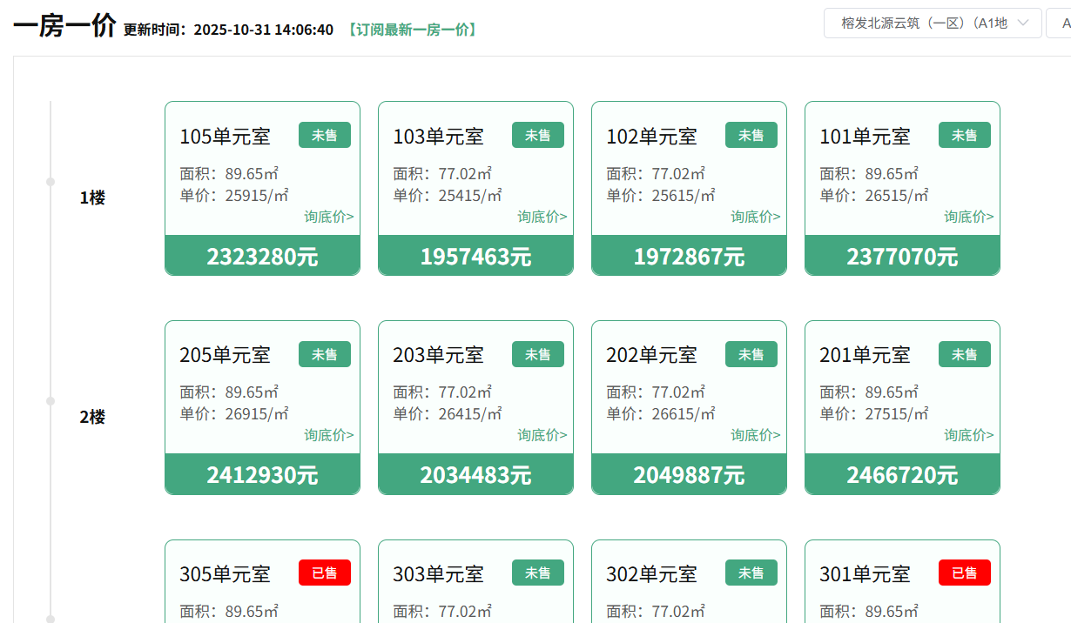Click the 订阅最新一房一价 subscribe link
The width and height of the screenshot is (1071, 623).
412,30
